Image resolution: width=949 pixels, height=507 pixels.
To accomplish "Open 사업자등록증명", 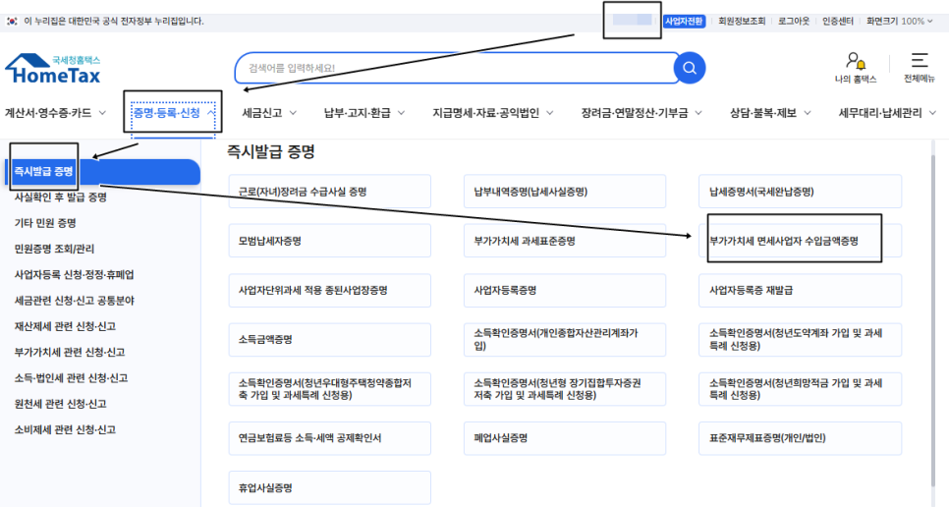I will coord(565,291).
